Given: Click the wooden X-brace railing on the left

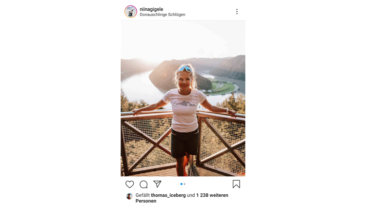Looking at the screenshot, I should [x=147, y=144].
